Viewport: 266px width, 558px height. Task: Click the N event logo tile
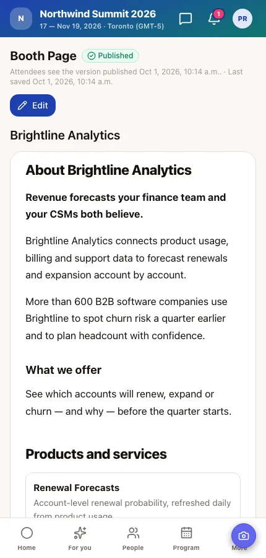click(21, 19)
